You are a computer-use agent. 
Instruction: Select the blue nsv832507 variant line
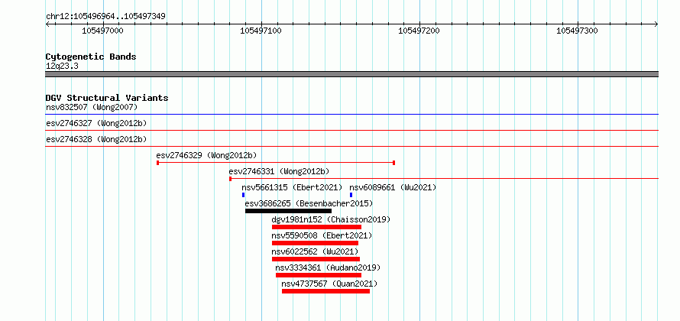[x=351, y=115]
